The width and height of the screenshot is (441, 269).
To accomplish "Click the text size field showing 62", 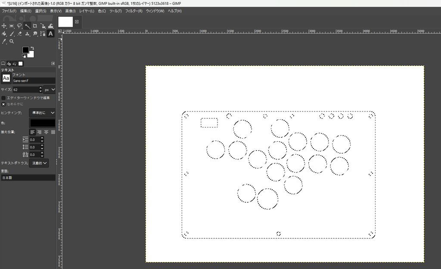I will click(25, 90).
